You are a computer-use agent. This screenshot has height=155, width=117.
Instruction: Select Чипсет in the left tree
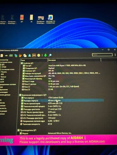coord(3,77)
